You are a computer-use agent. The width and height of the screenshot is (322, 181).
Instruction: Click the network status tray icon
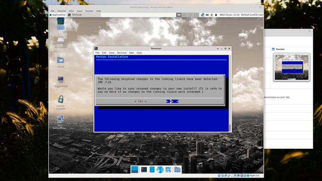tap(202, 15)
